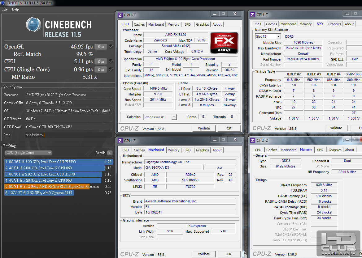Click Validate in the CPU window

tap(204, 128)
